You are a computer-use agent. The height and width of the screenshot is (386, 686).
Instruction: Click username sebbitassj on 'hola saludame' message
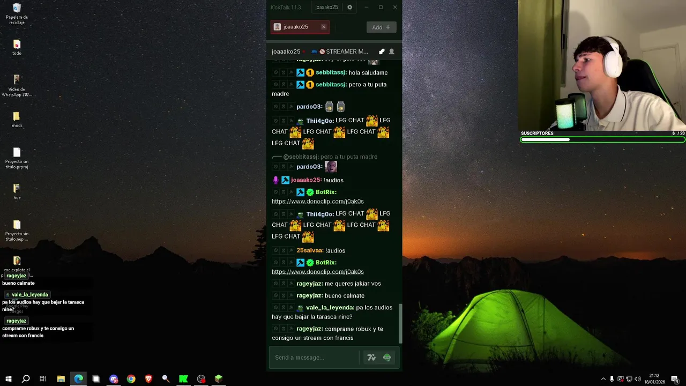click(x=331, y=72)
